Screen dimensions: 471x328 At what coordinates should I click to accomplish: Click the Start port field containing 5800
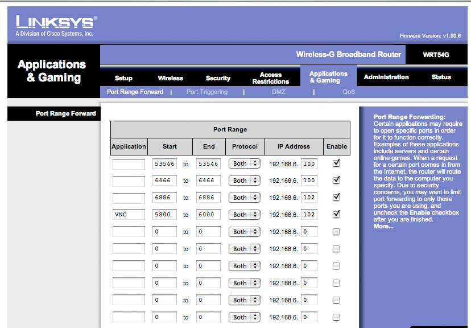[x=164, y=215]
